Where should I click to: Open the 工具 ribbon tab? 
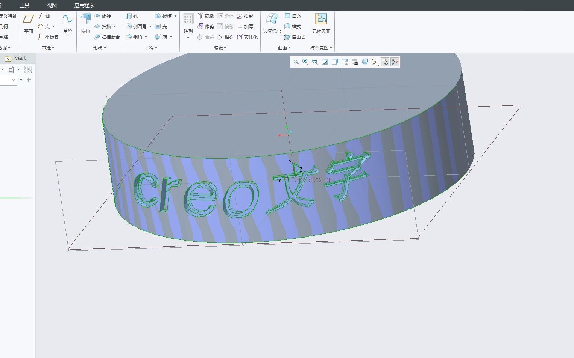tap(24, 5)
